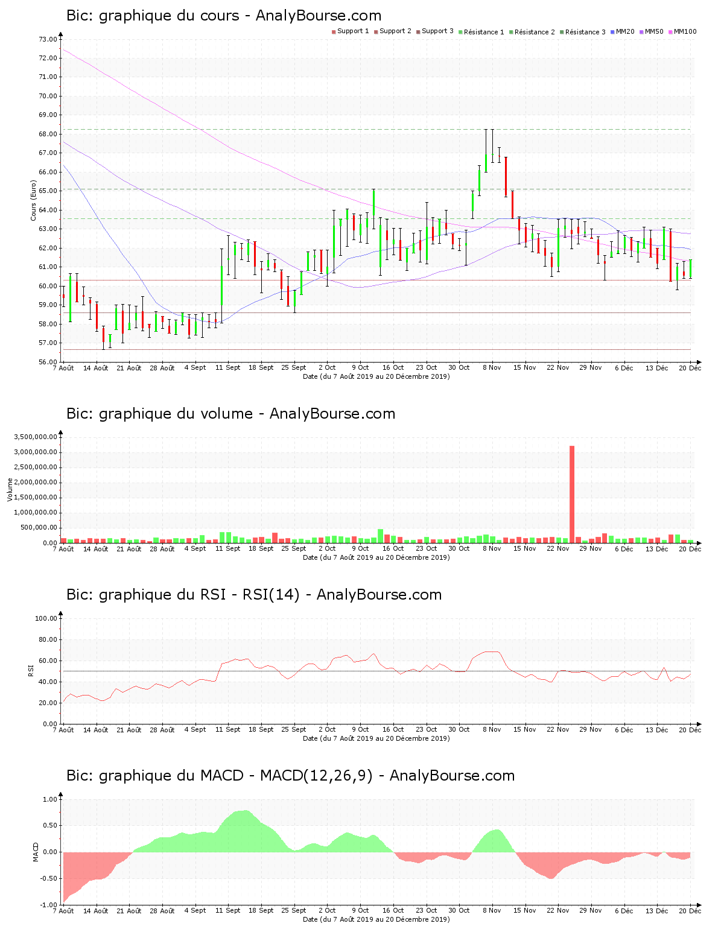
Task: Click the tall red volume spike bar
Action: (x=572, y=494)
